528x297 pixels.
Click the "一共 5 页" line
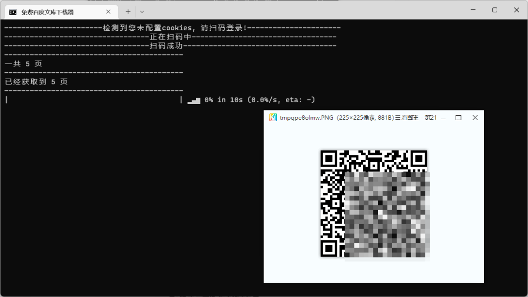[x=23, y=64]
